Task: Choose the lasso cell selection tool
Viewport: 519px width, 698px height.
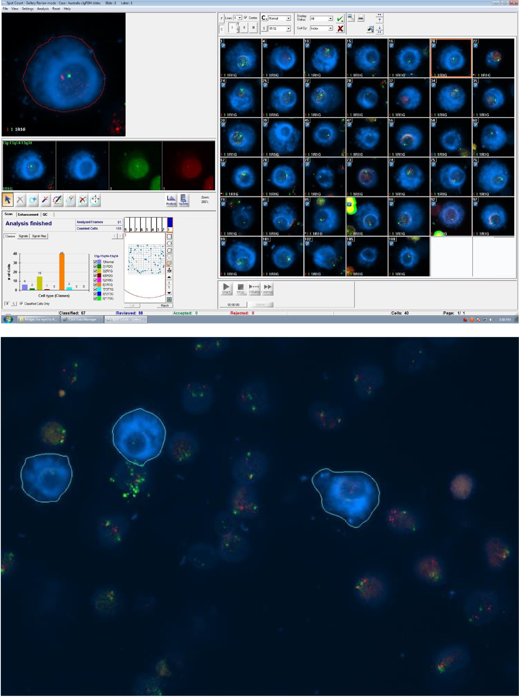Action: pos(70,200)
